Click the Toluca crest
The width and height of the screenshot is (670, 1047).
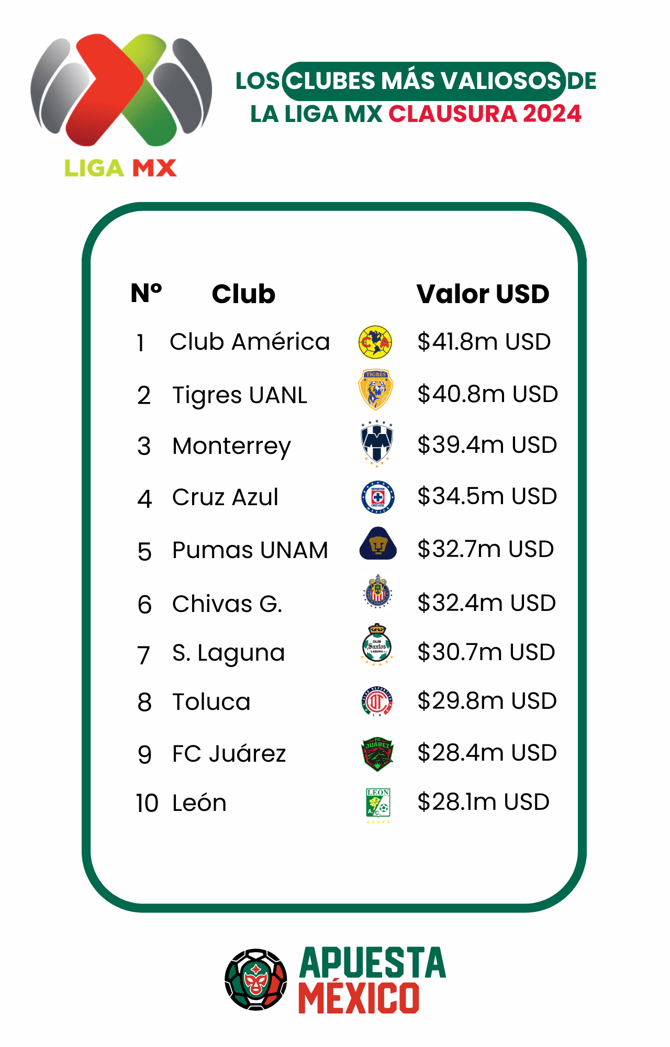tap(377, 701)
